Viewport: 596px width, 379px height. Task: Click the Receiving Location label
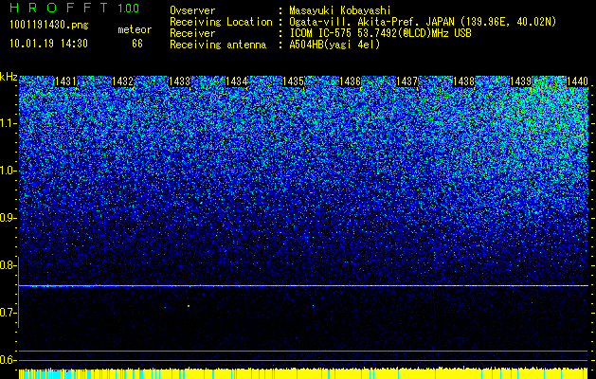click(x=221, y=22)
